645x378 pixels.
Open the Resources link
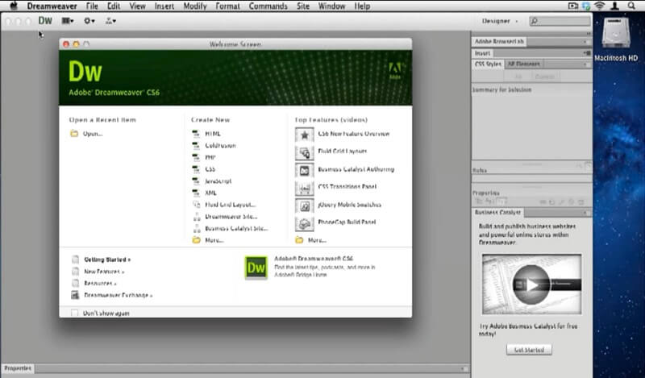click(x=100, y=284)
